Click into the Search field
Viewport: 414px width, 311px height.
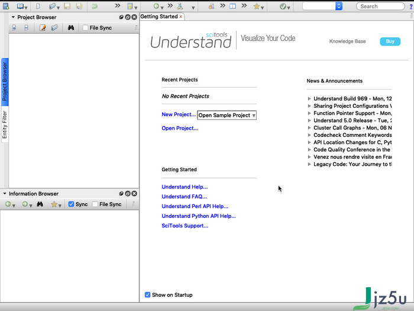(x=380, y=6)
